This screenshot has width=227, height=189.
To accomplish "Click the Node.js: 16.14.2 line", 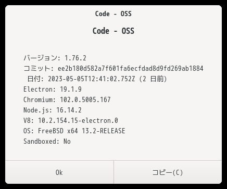I will (53, 110).
